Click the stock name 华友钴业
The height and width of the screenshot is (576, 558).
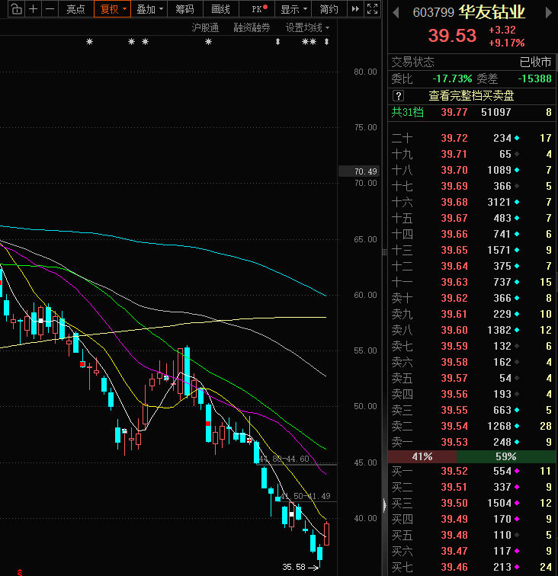coord(492,12)
